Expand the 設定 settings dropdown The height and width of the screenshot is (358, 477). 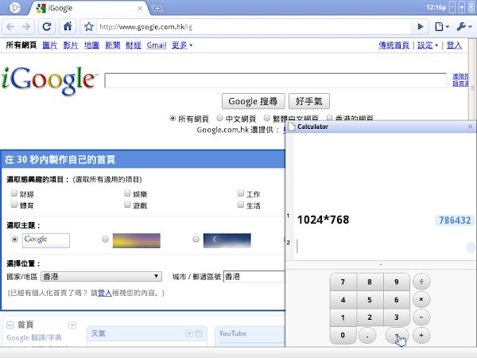click(428, 45)
